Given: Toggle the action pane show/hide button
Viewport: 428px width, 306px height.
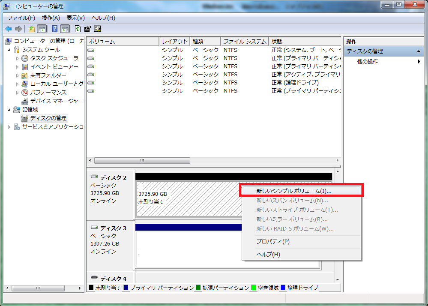Looking at the screenshot, I should pos(65,29).
